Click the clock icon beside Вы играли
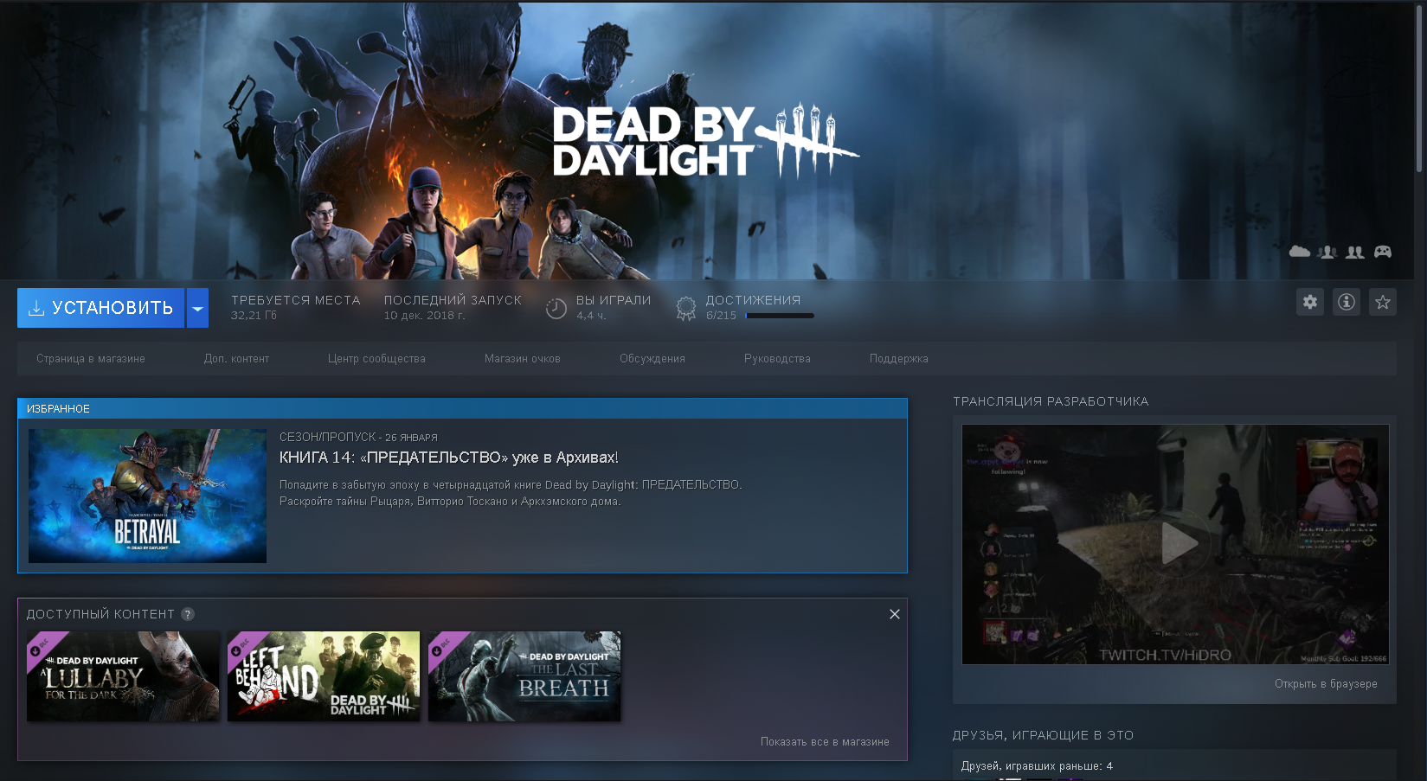 (556, 308)
